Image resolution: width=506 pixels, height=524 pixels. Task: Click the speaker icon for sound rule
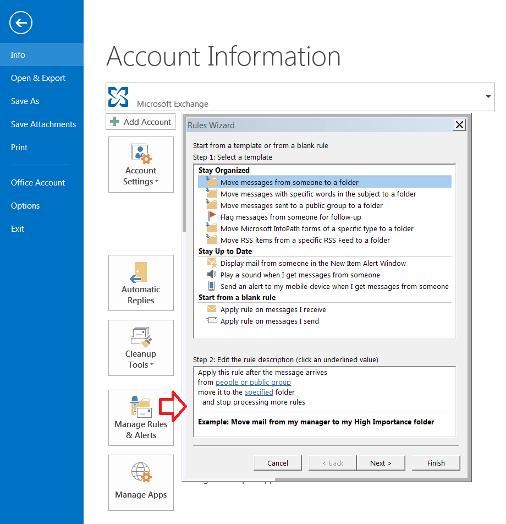[212, 275]
